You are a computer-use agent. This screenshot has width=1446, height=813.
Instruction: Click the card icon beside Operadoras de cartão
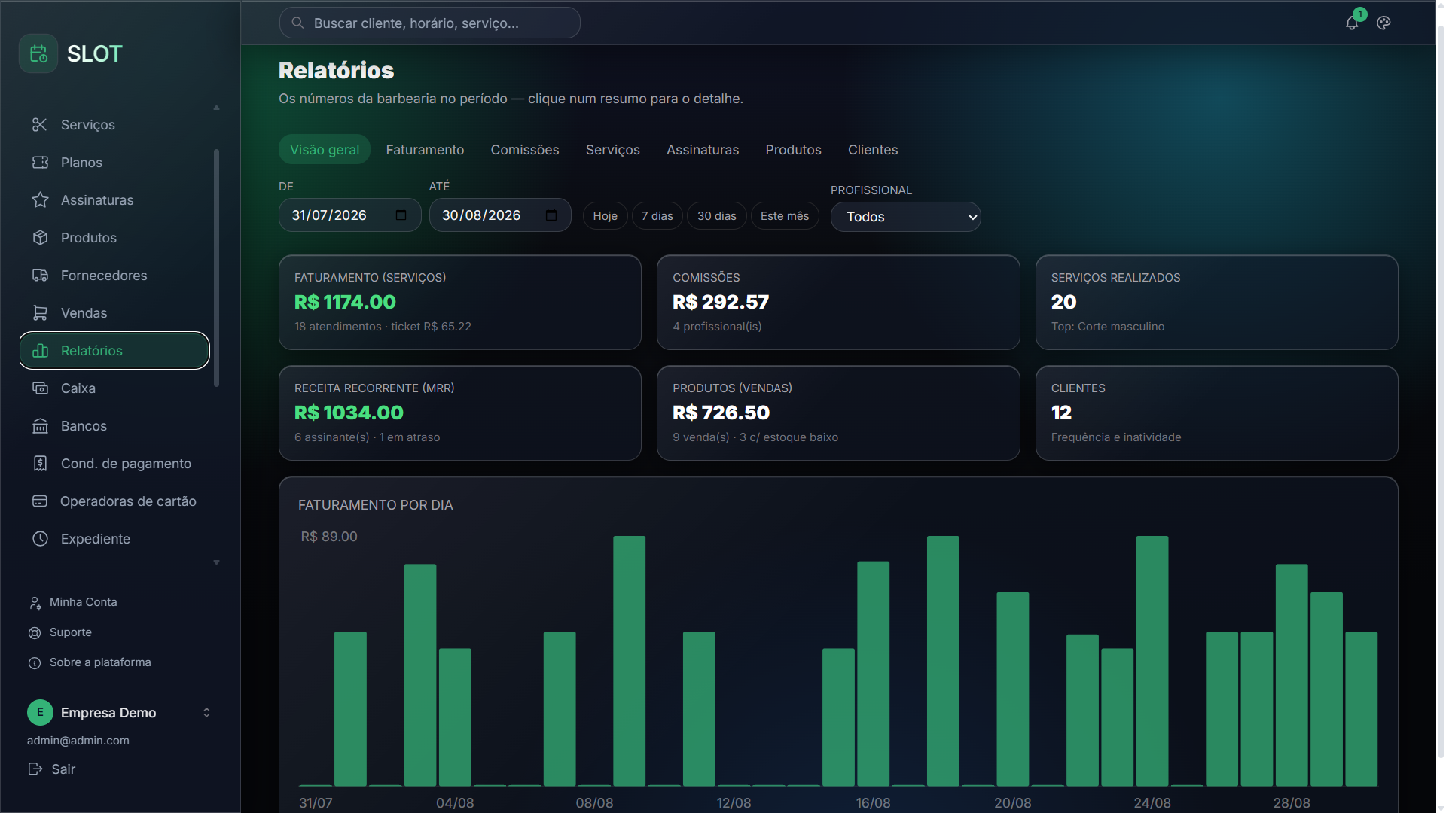point(40,501)
